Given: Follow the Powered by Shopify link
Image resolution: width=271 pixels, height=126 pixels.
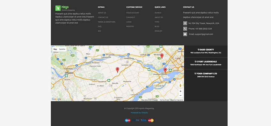Looking at the screenshot, I should (139, 113).
